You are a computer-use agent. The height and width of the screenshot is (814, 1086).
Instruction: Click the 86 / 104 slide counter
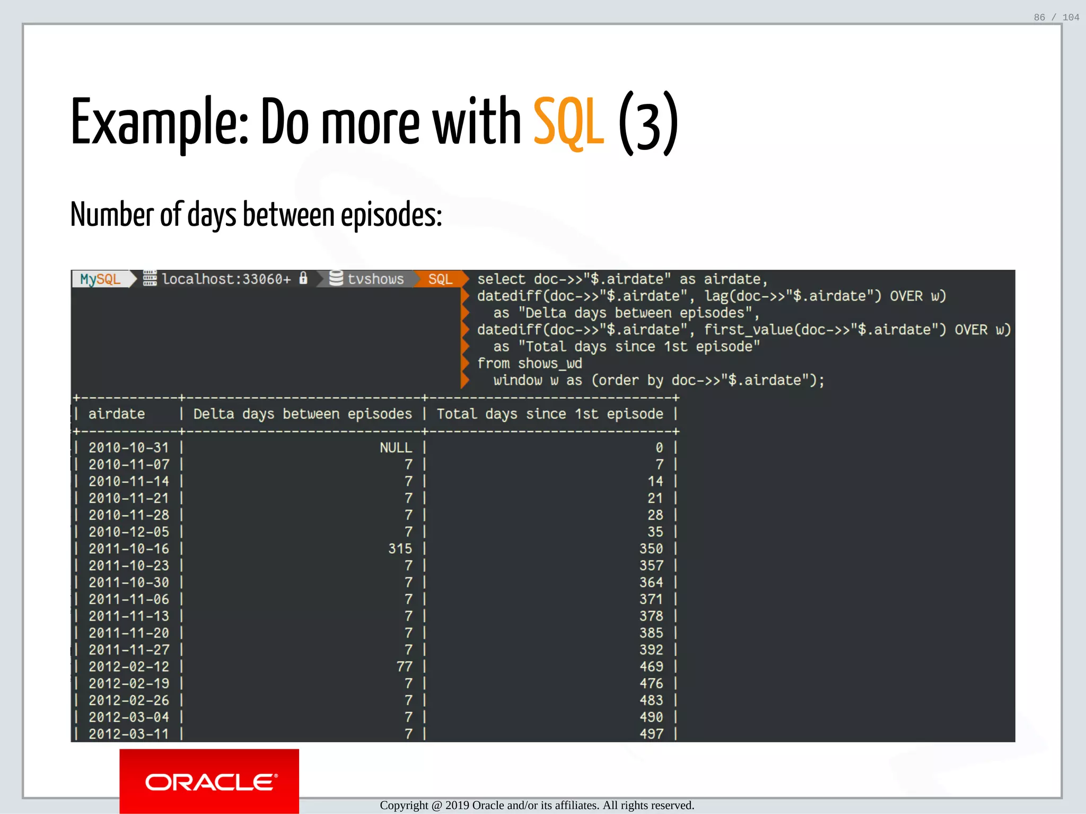[x=1056, y=17]
